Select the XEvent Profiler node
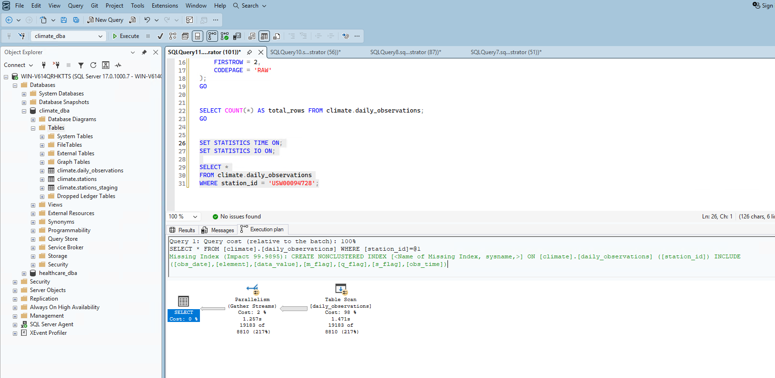Screen dimensions: 775x378 (x=48, y=333)
